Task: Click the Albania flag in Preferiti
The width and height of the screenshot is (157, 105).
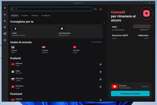Action: click(x=13, y=64)
